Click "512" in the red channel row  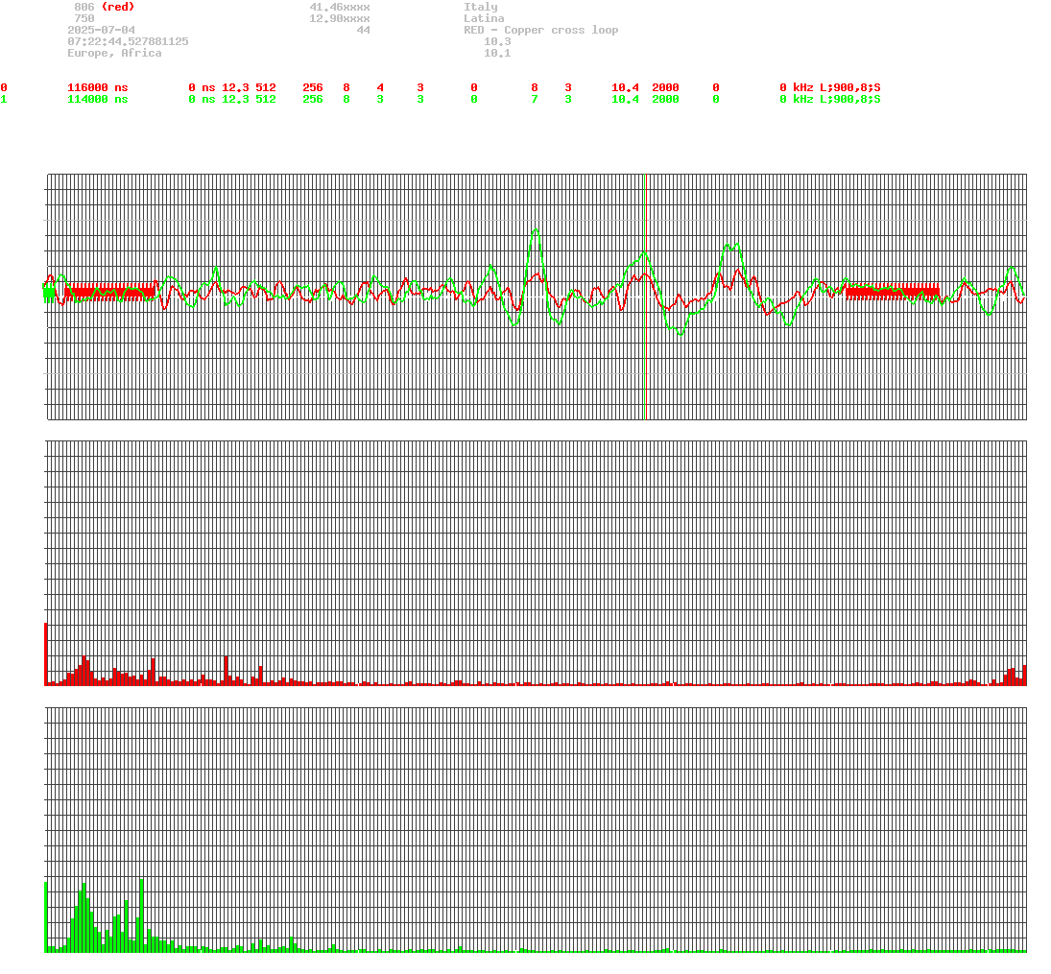point(266,87)
